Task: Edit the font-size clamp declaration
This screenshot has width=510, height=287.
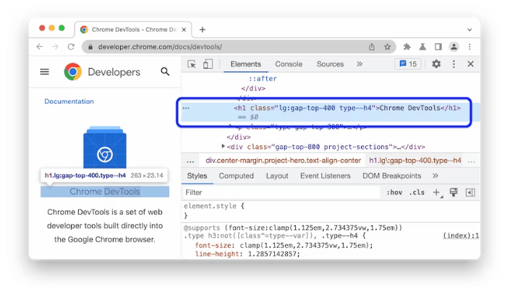Action: click(284, 245)
